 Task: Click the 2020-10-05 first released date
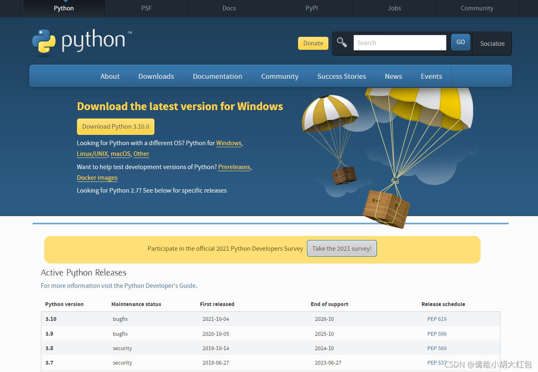pos(216,334)
